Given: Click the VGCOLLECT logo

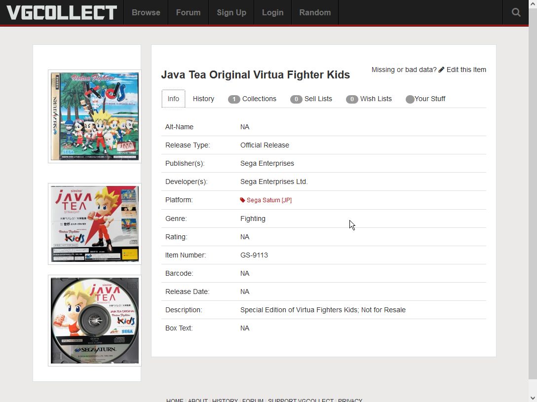Looking at the screenshot, I should [61, 12].
